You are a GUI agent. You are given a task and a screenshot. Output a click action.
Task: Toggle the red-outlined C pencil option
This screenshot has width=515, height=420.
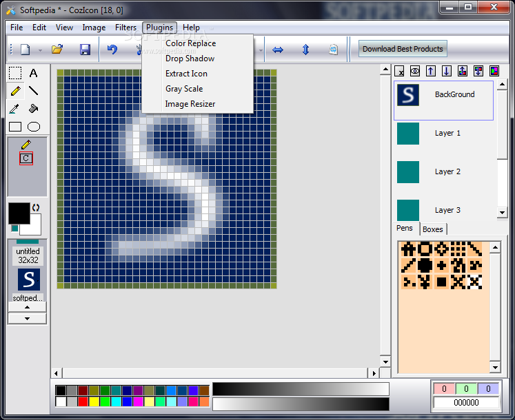(26, 158)
